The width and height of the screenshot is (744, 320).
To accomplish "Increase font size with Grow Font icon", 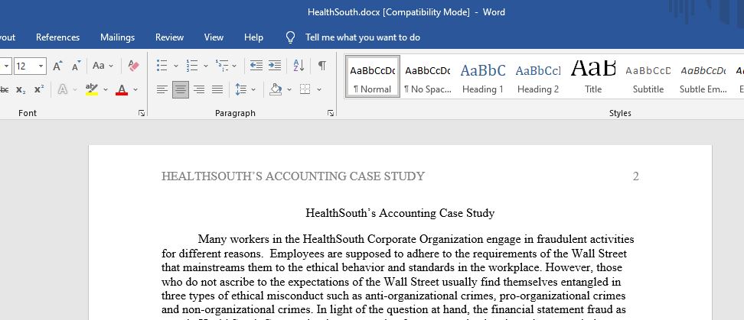I will 57,66.
